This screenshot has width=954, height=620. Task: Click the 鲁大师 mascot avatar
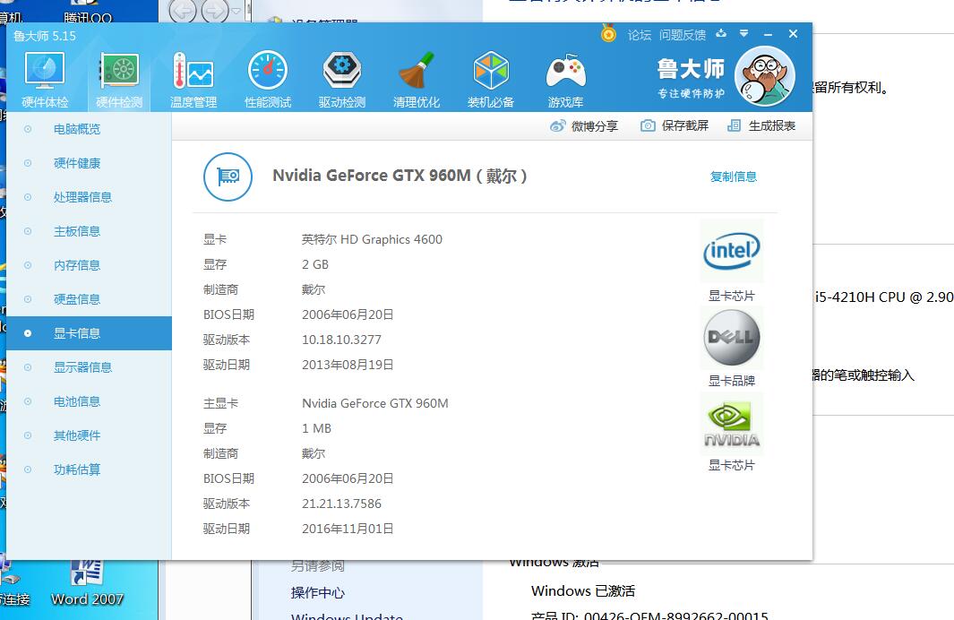[765, 76]
